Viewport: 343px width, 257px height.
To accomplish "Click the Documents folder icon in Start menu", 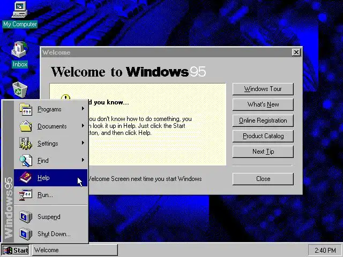I will pyautogui.click(x=26, y=126).
